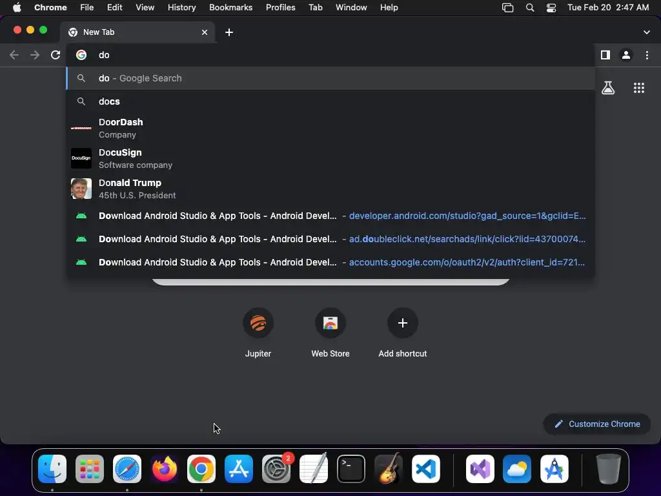Open the Trash from the Dock
The height and width of the screenshot is (496, 661).
(608, 469)
